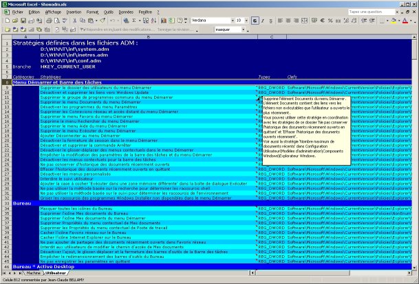Open the fill color palette arrow
Viewport: 419px width, 284px height.
click(x=399, y=21)
